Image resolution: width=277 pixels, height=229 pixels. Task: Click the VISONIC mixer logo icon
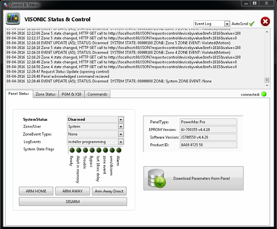pyautogui.click(x=13, y=19)
